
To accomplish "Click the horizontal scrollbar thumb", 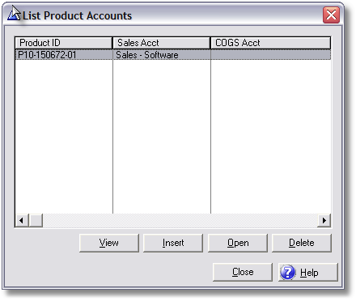I will tap(36, 220).
